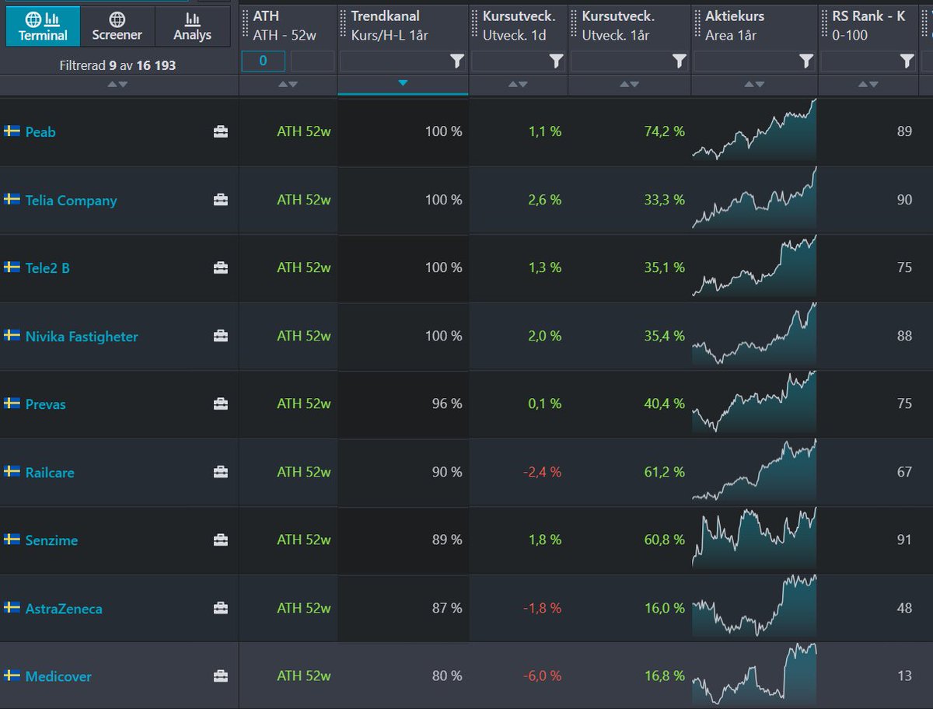Open Aktiekurs column filter funnel

[806, 61]
